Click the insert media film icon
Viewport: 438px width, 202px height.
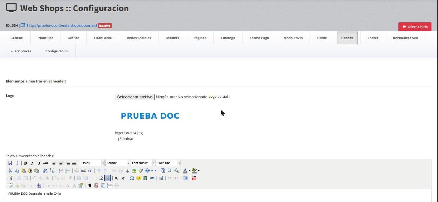tap(145, 178)
